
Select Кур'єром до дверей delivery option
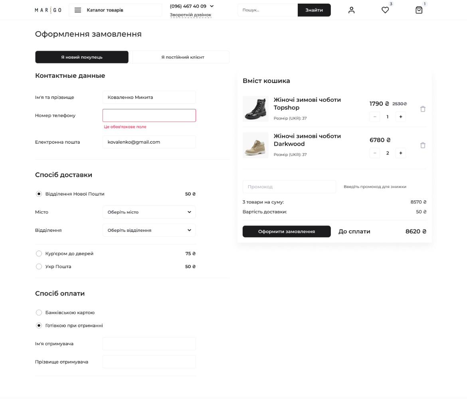tap(39, 254)
